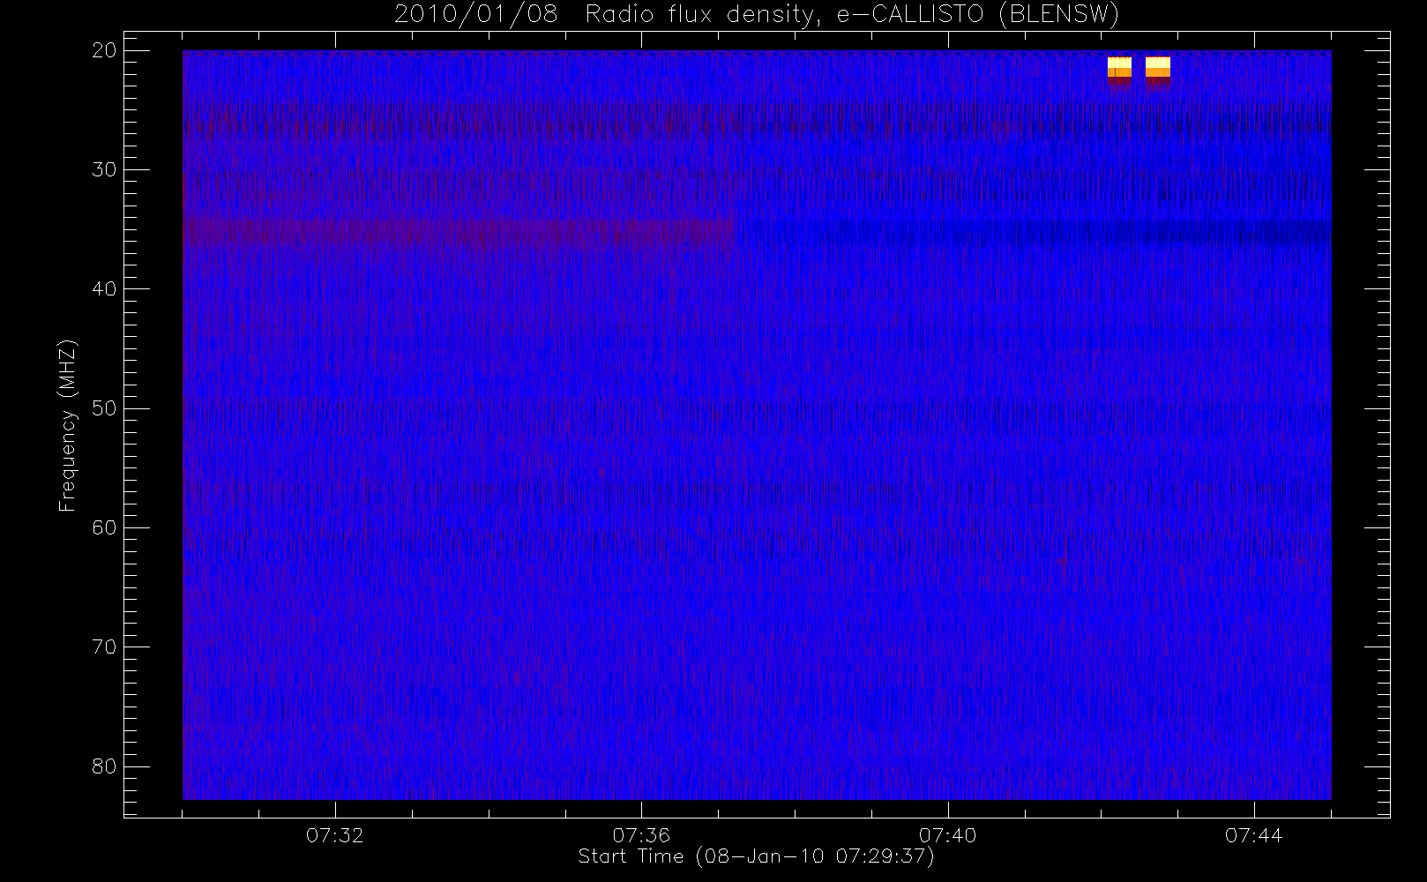Click the 40 MHz frequency tick label
This screenshot has height=882, width=1427.
coord(104,289)
